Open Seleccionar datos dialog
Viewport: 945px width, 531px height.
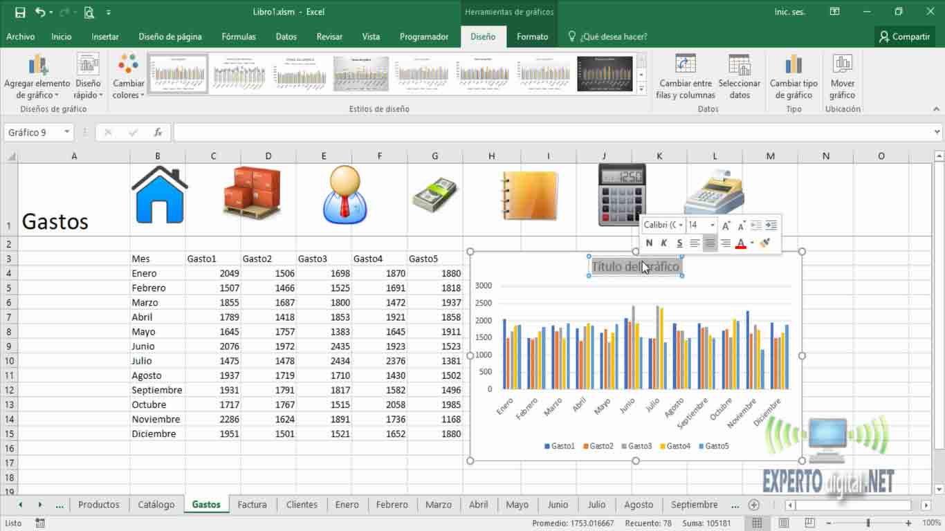[739, 77]
